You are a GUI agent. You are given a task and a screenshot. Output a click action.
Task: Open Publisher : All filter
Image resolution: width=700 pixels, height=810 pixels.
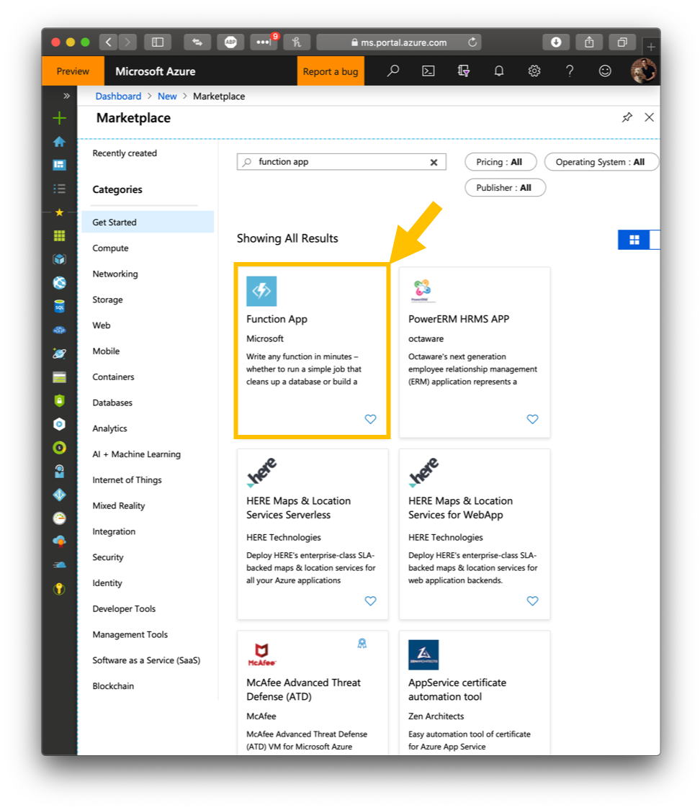506,187
